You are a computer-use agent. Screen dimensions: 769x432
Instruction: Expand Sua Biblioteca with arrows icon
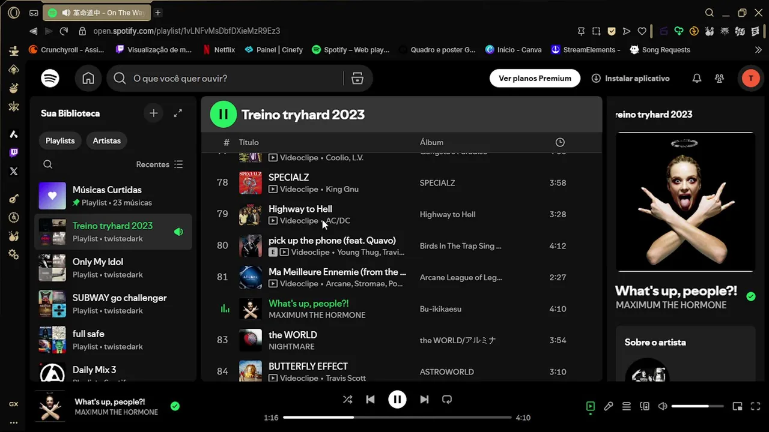click(178, 113)
